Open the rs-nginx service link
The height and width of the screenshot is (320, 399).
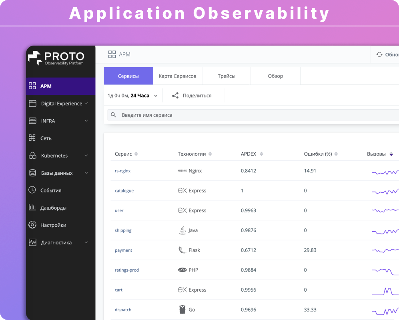click(122, 170)
